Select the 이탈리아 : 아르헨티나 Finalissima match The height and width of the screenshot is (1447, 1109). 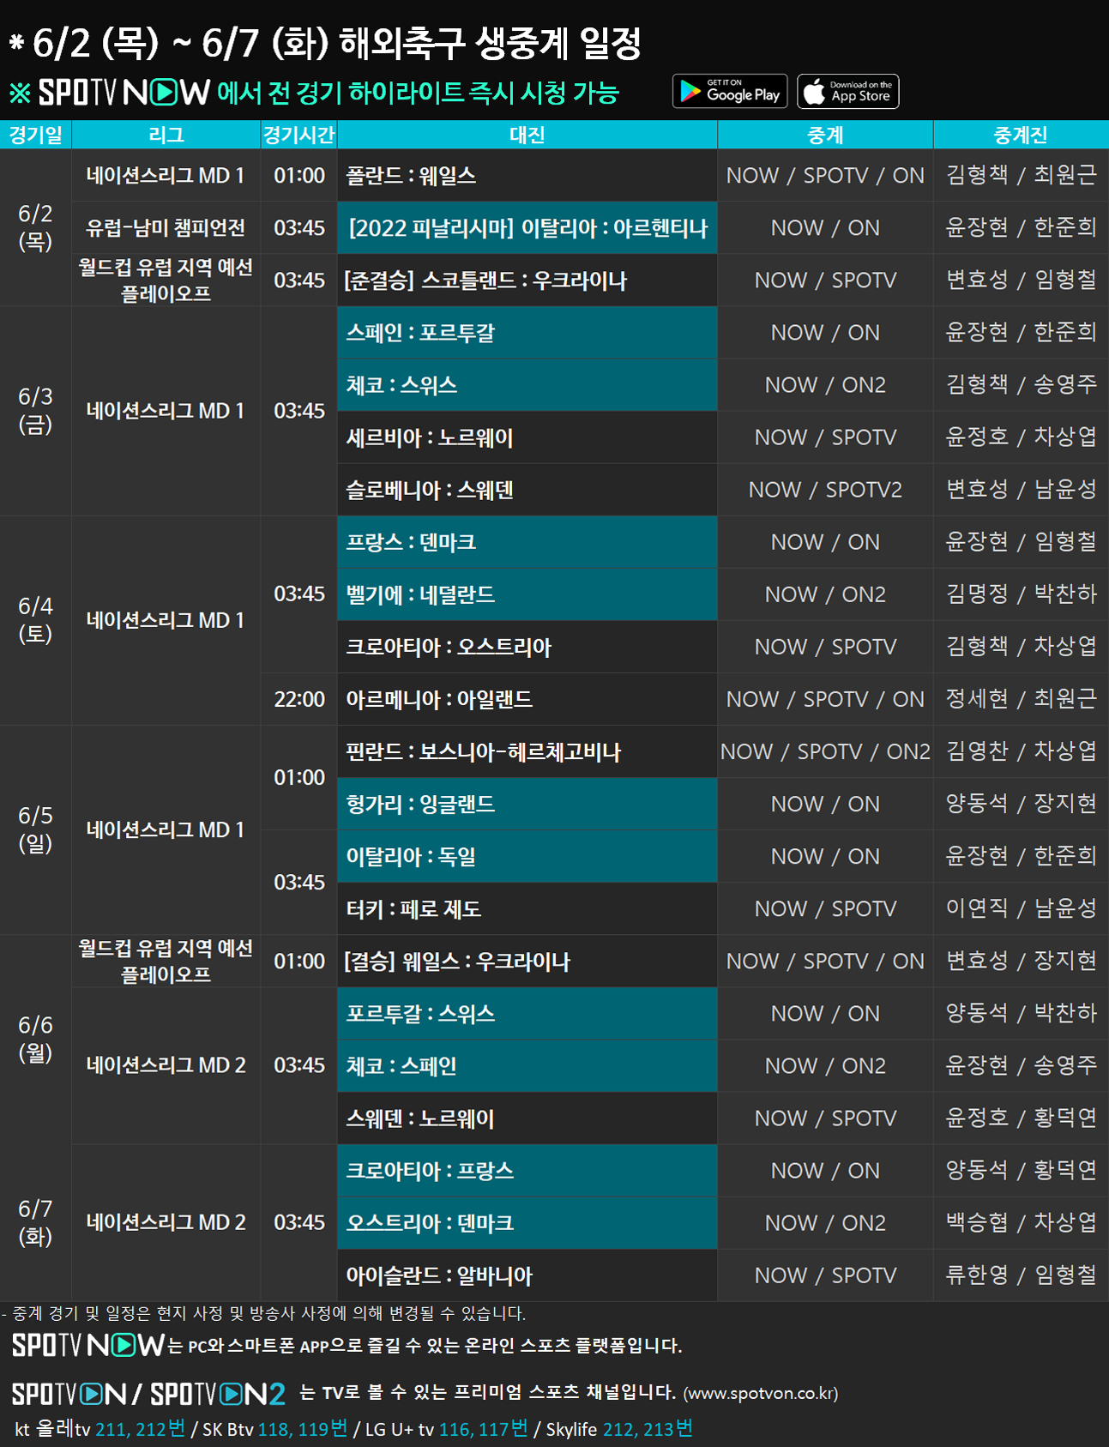pos(527,228)
